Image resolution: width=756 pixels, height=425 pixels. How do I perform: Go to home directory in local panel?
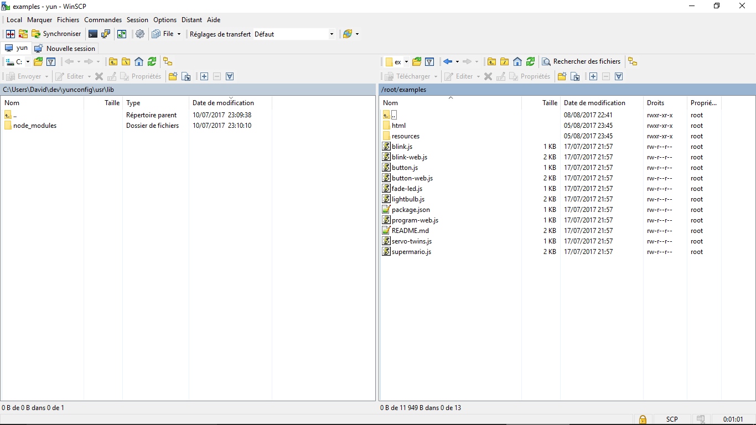pos(139,61)
